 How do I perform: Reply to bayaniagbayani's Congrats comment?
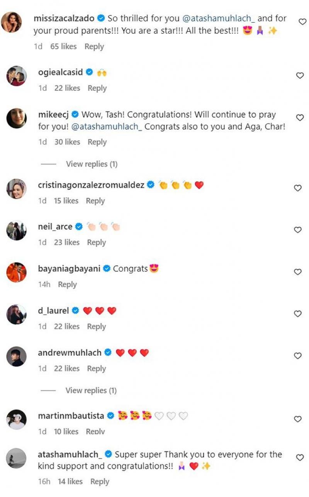67,284
